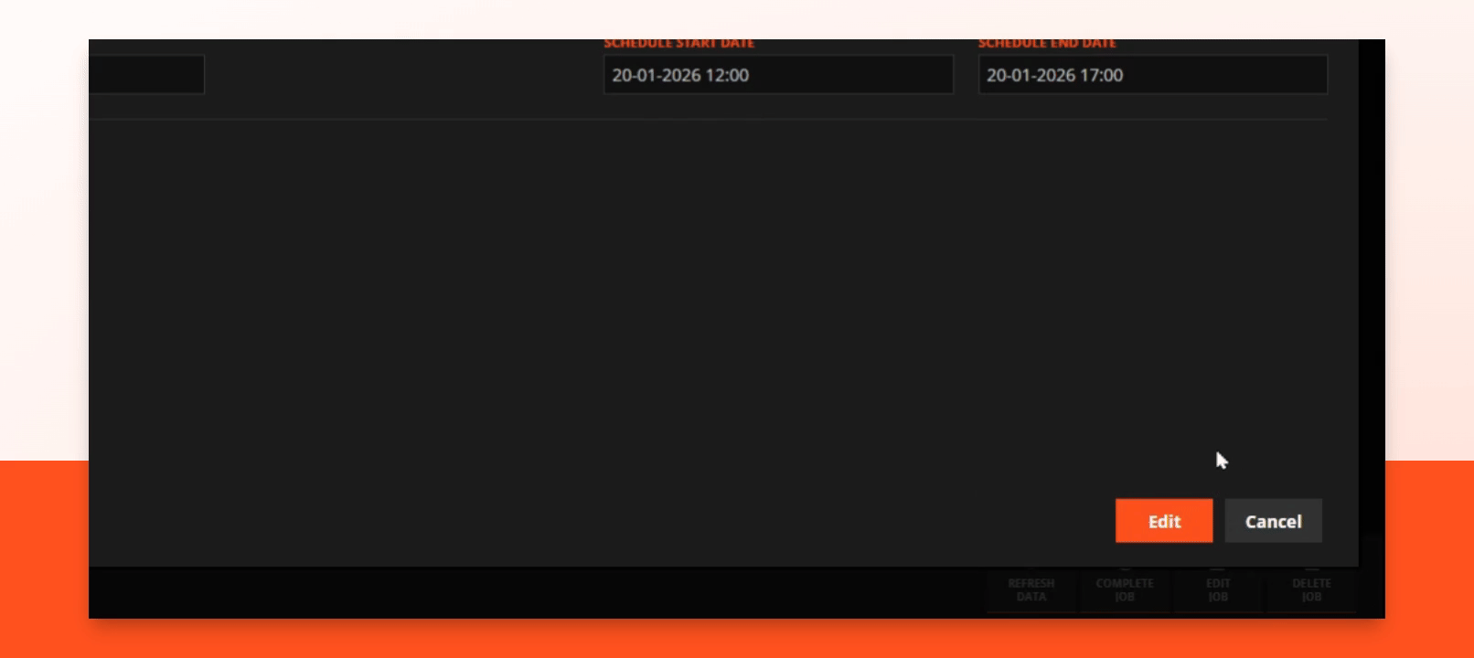Click the orange Edit button
Screen dimensions: 1474x658
1164,521
